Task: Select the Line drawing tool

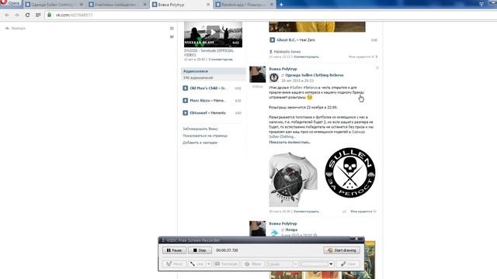Action: [x=196, y=263]
